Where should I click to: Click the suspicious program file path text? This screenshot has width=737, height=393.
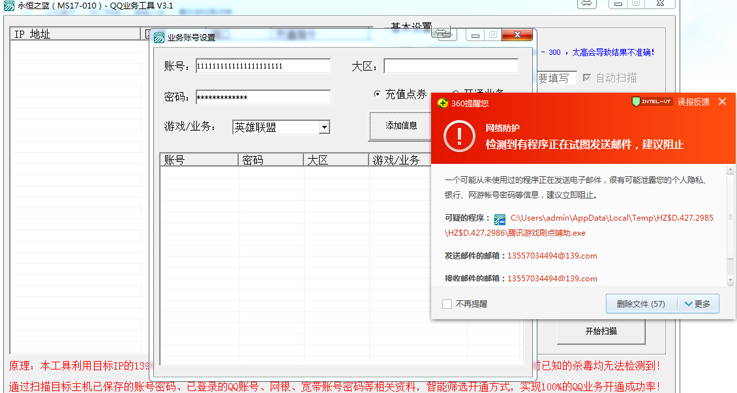579,225
